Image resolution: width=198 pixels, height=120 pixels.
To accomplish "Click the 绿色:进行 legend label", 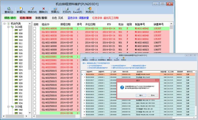I will coord(10,18).
